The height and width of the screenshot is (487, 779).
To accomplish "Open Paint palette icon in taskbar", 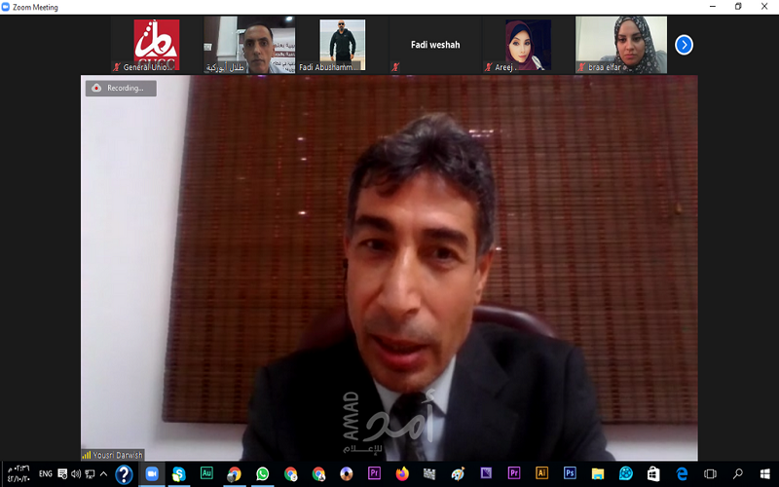I will coord(458,474).
